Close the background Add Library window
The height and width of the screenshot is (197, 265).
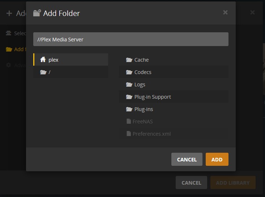point(252,12)
